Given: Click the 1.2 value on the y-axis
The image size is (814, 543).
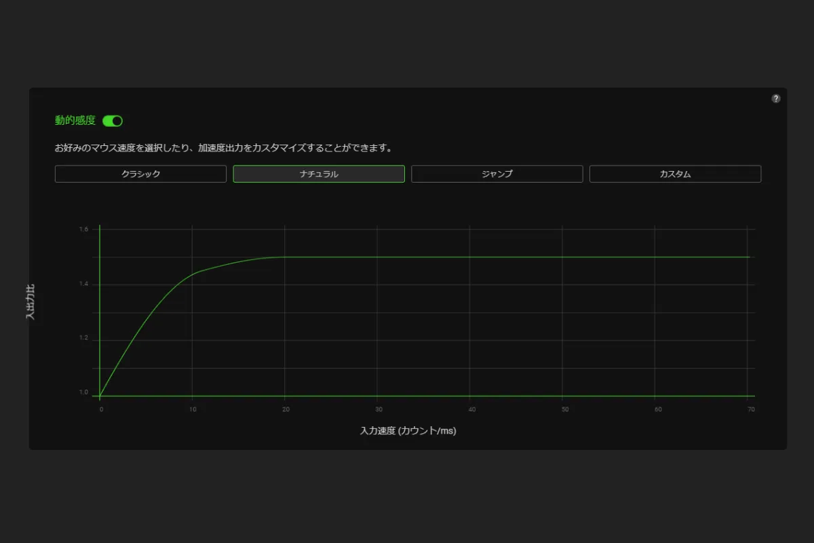Looking at the screenshot, I should [x=83, y=338].
